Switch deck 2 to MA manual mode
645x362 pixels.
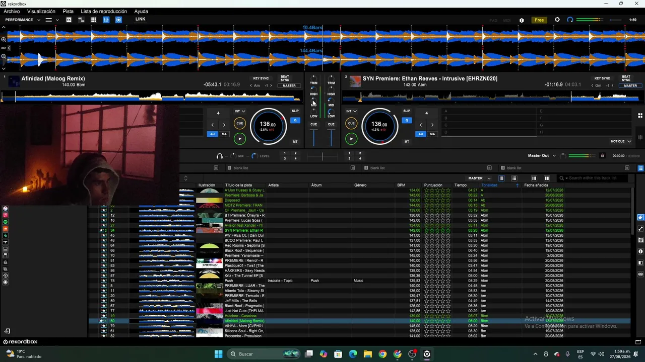click(x=432, y=134)
